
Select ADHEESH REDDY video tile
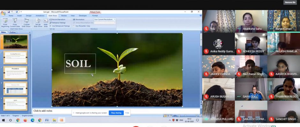coord(251,44)
